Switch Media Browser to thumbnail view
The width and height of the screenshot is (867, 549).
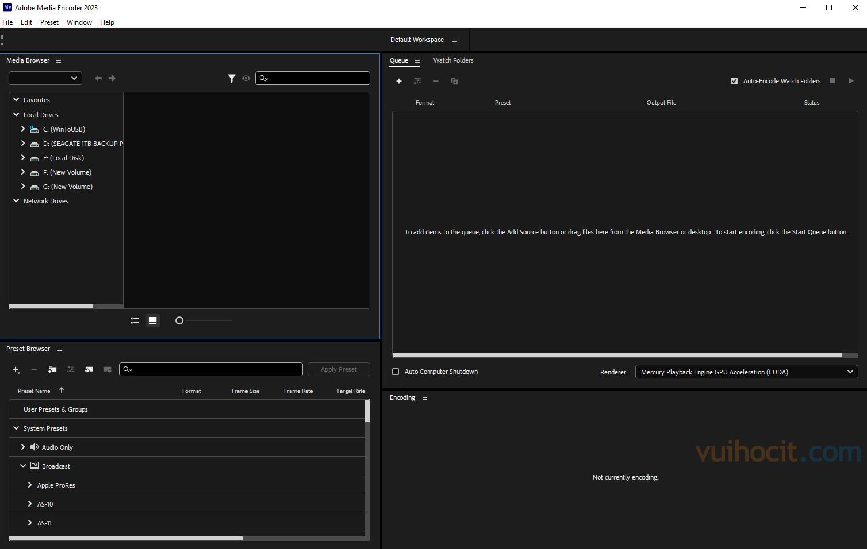coord(153,320)
